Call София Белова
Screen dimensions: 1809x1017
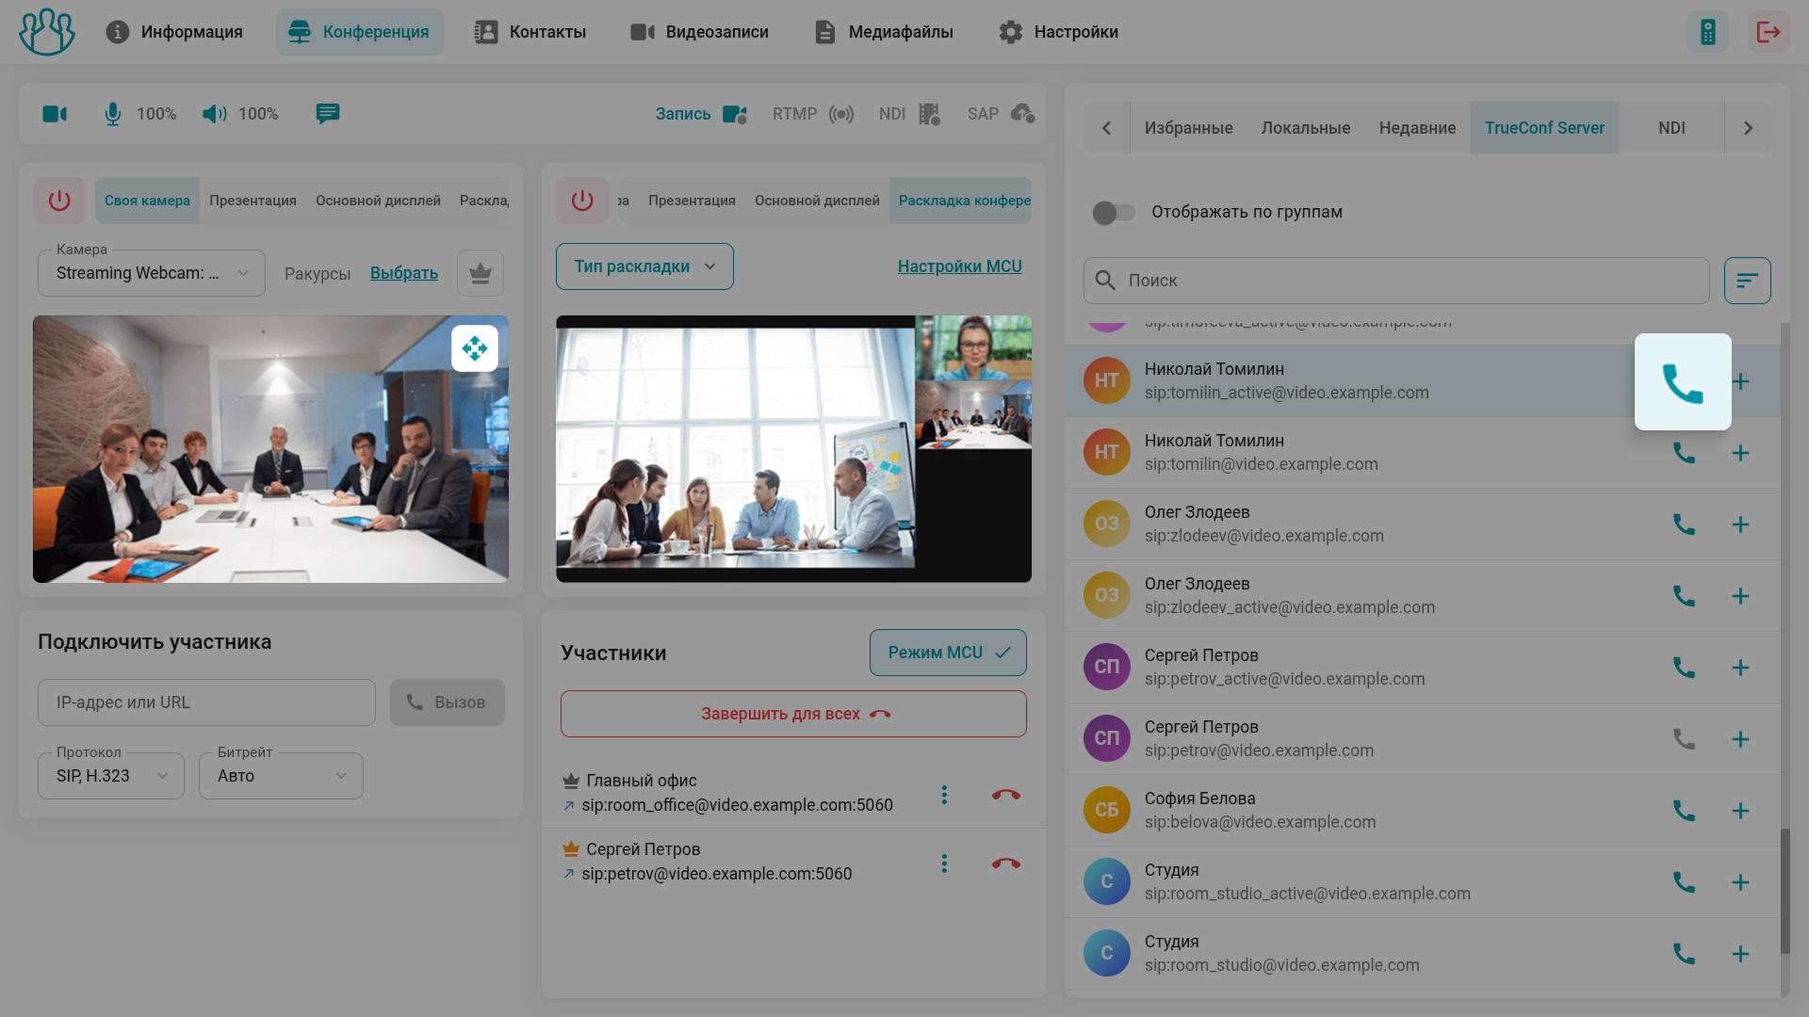tap(1684, 811)
